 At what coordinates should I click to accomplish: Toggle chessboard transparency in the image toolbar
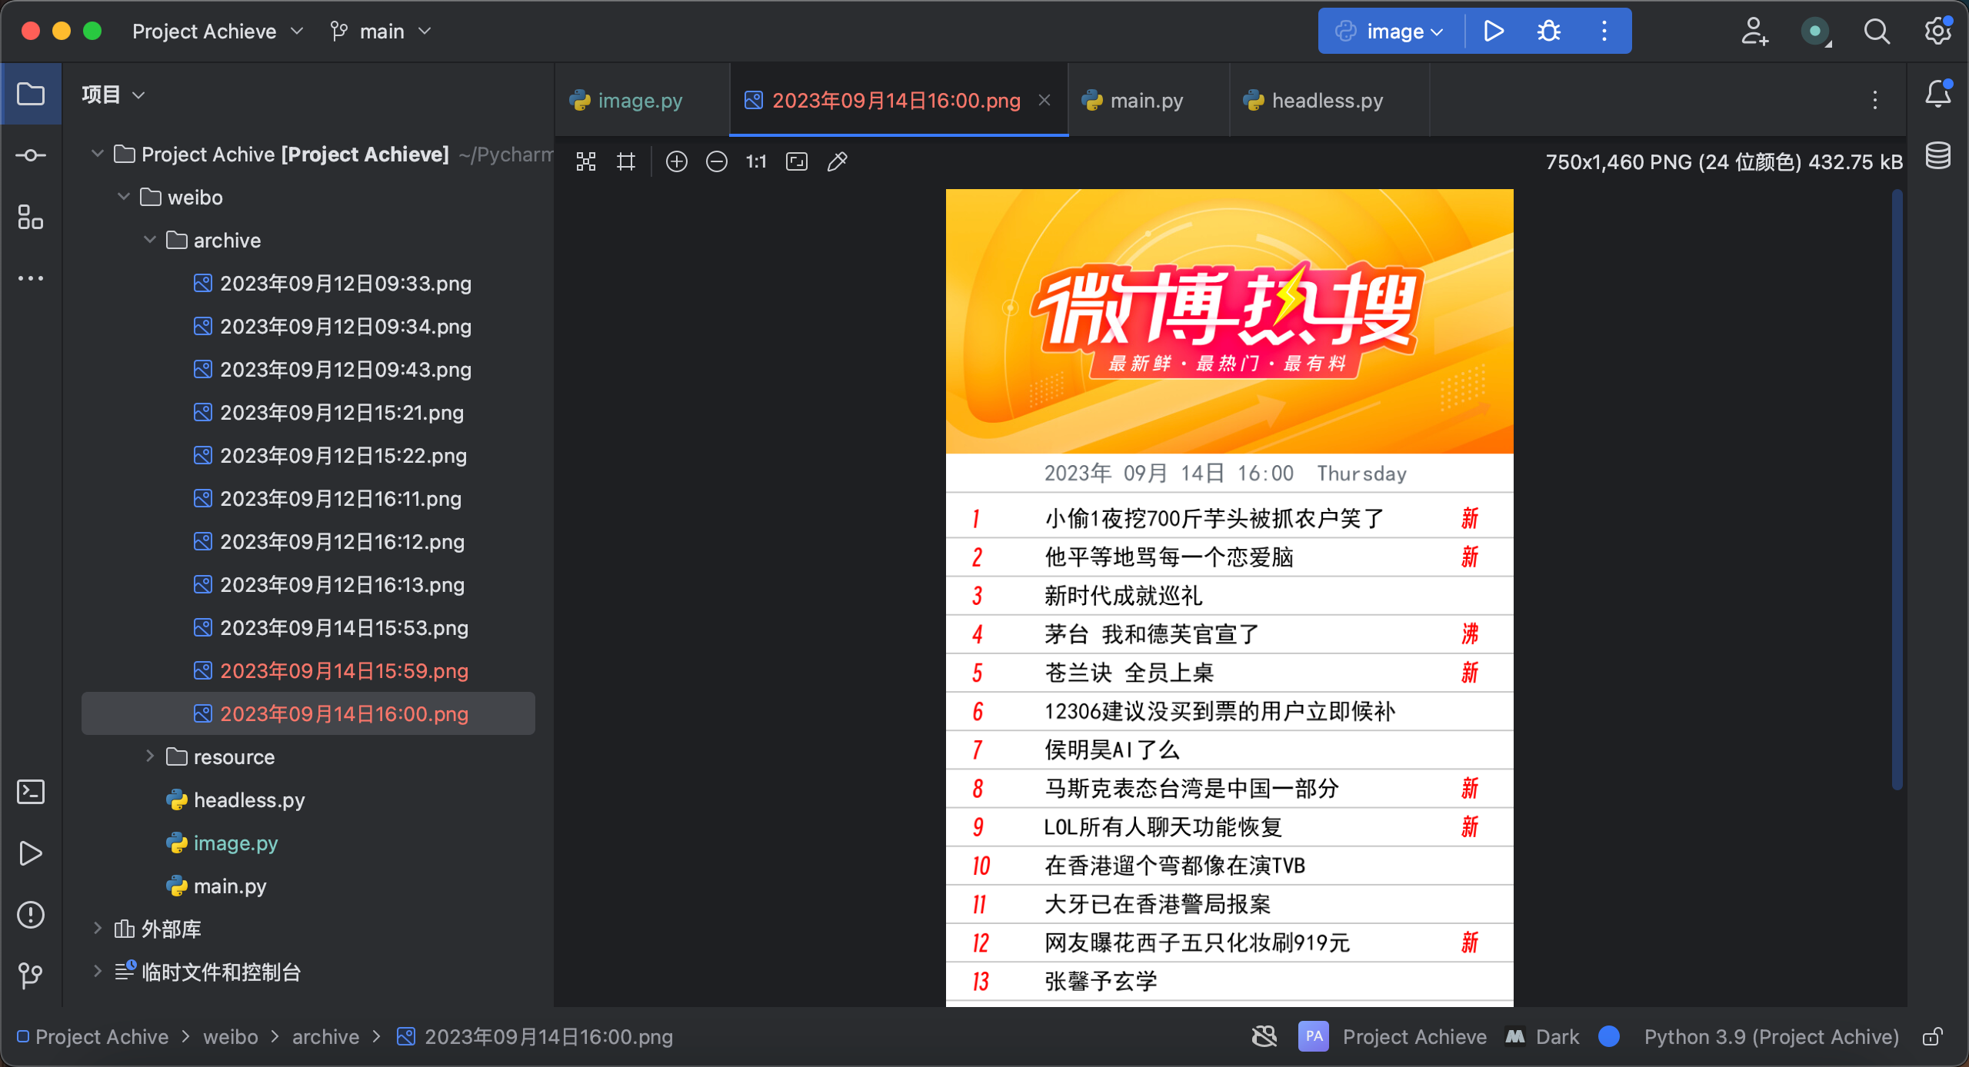tap(586, 161)
